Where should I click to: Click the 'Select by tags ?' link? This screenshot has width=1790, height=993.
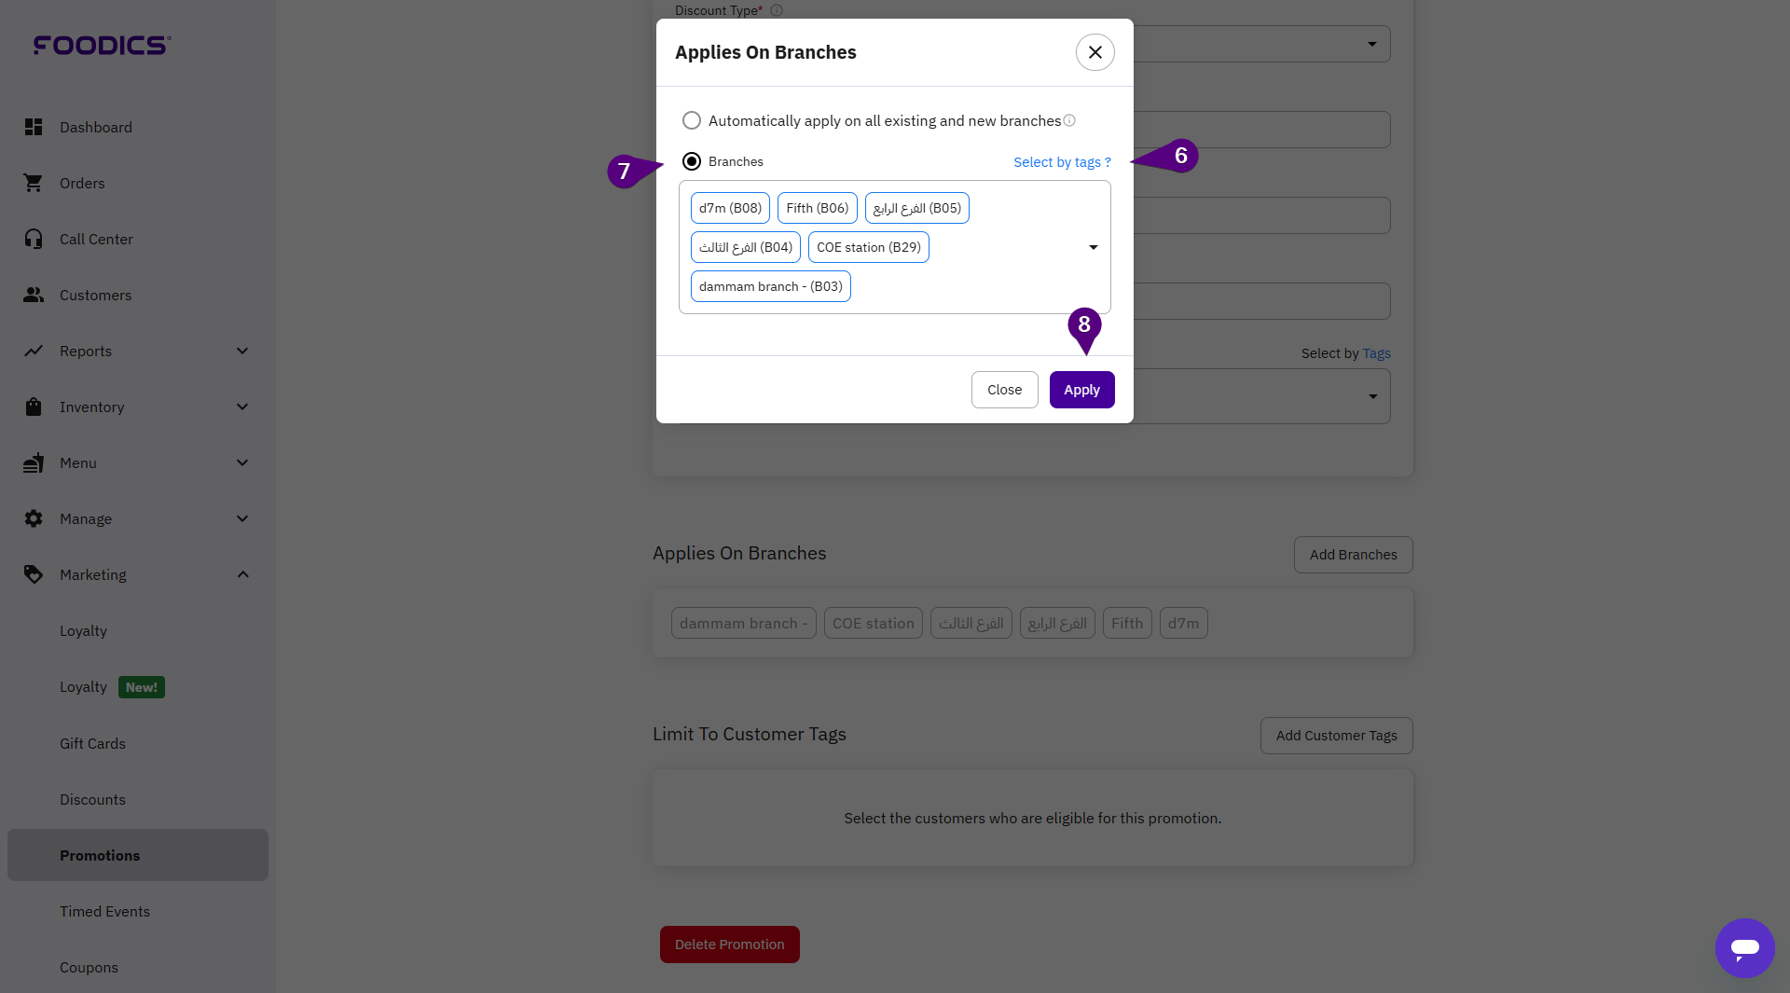click(x=1062, y=162)
